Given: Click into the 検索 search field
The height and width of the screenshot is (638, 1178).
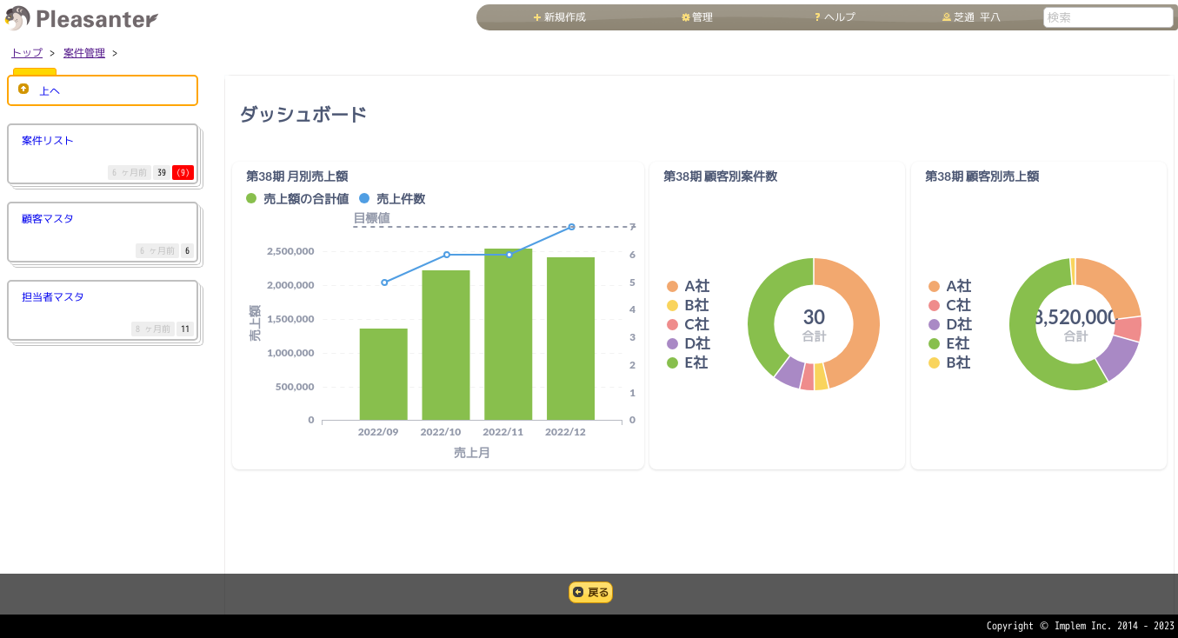Looking at the screenshot, I should click(1108, 17).
